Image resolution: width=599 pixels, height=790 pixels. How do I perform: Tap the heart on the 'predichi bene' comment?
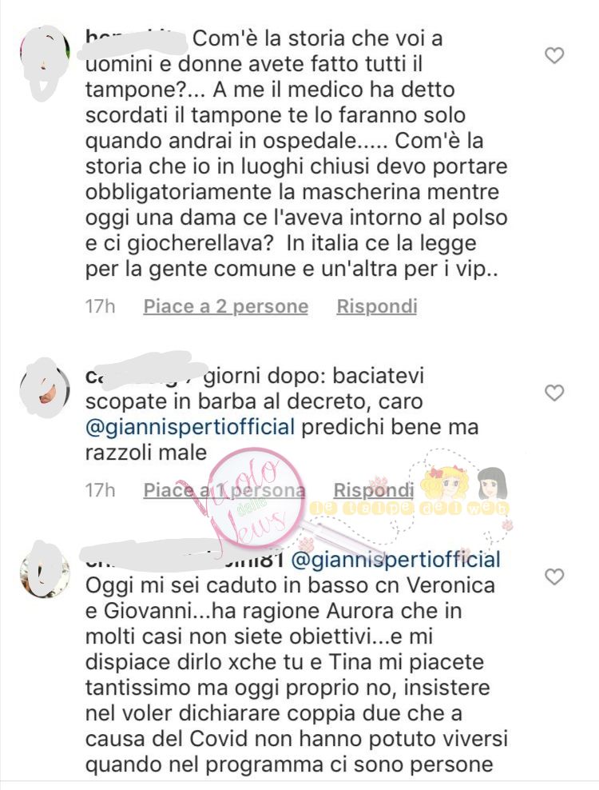(x=554, y=393)
